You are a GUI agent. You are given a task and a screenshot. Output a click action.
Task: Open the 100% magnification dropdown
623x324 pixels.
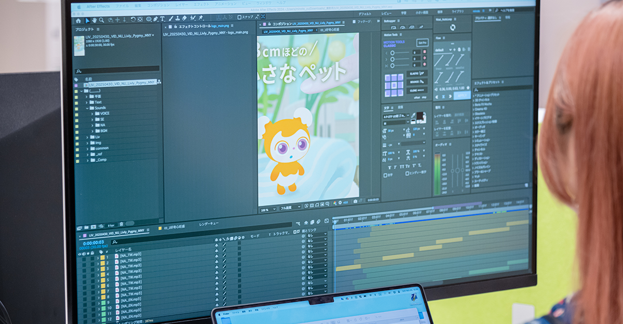268,210
